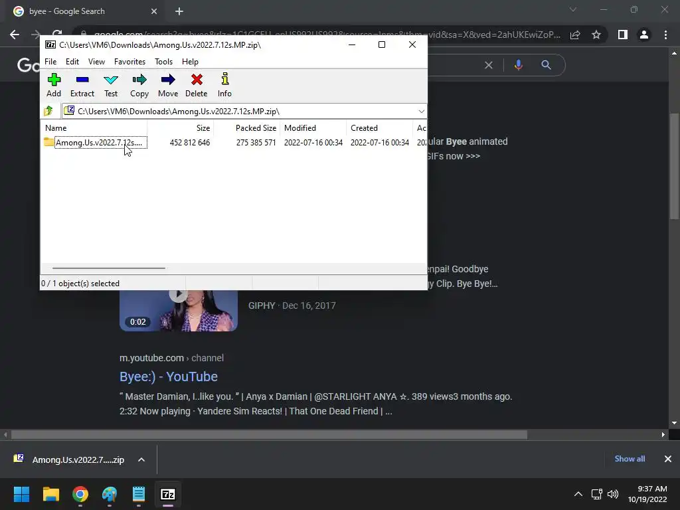Click the 7-Zip taskbar icon
The height and width of the screenshot is (510, 680).
168,494
